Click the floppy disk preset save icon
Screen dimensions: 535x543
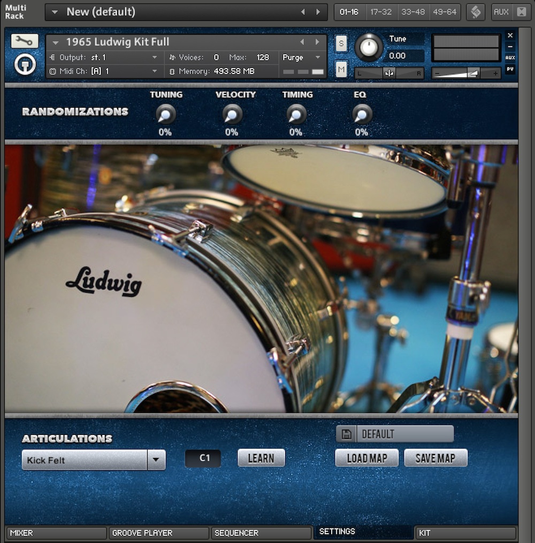(346, 434)
